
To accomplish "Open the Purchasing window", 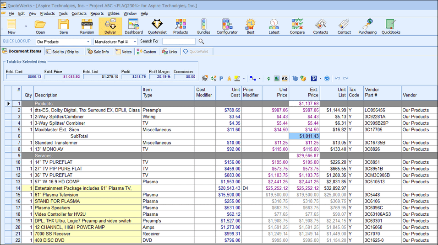I will pos(367,26).
